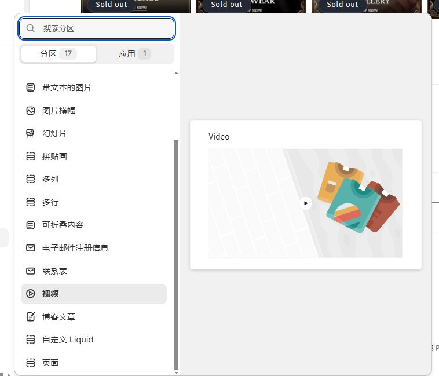Click the section list scrollbar thumb

[176, 255]
